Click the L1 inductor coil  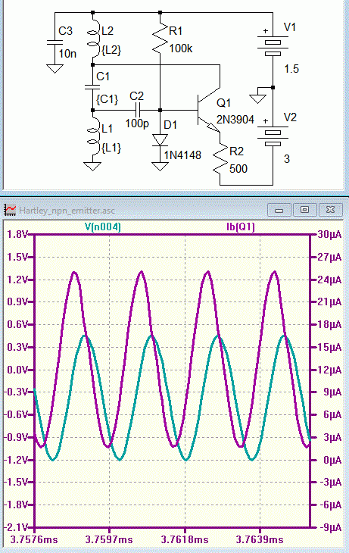tap(92, 136)
